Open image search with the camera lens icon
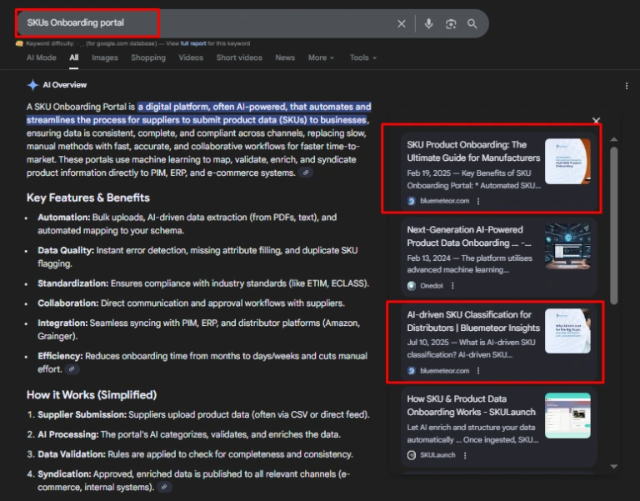 (451, 23)
